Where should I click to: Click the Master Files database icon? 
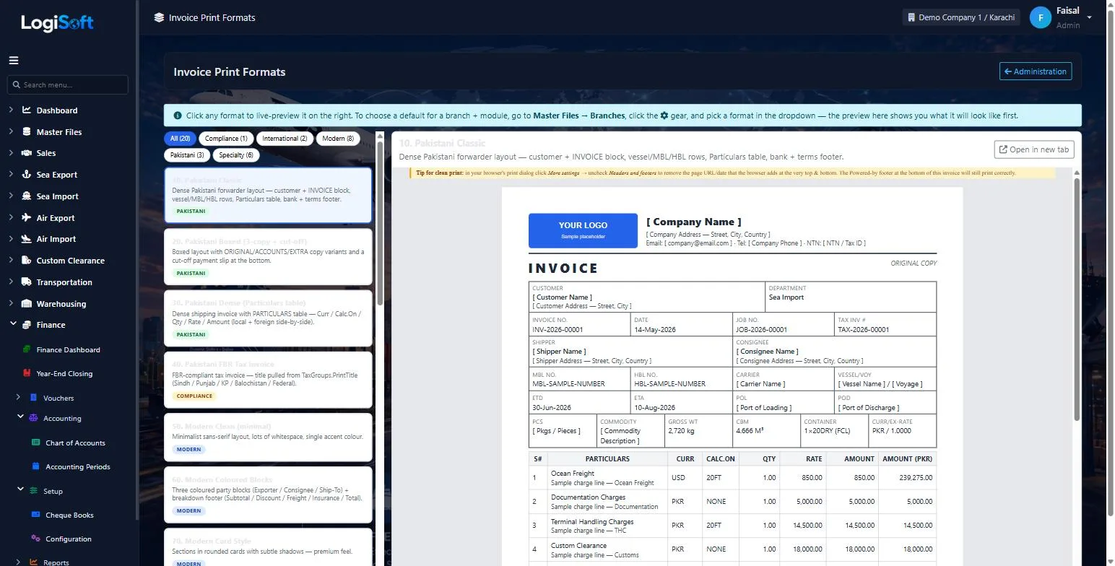pos(27,132)
